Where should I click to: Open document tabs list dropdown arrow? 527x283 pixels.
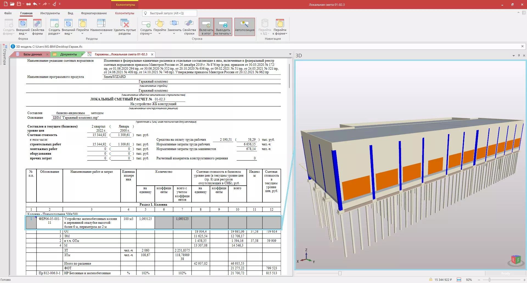(290, 54)
